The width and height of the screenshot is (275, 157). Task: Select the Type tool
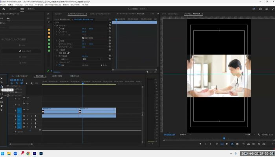2,110
